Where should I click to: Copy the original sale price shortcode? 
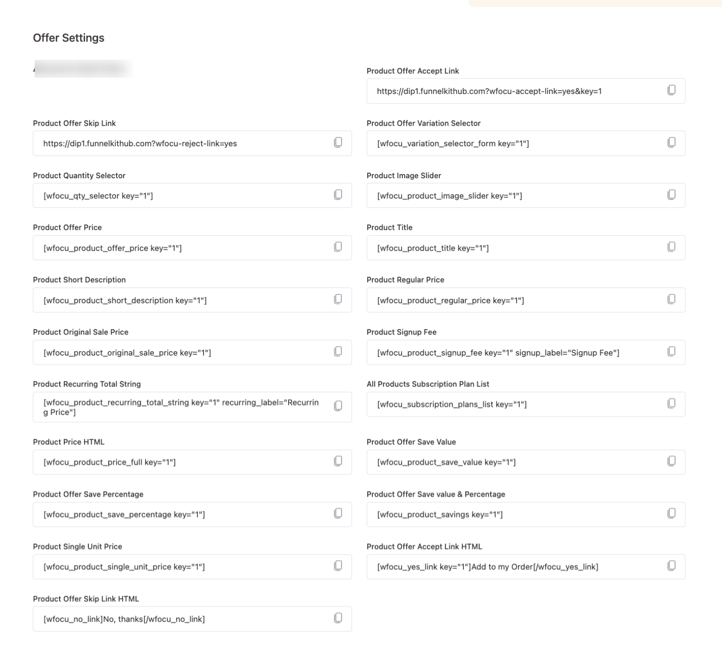337,351
